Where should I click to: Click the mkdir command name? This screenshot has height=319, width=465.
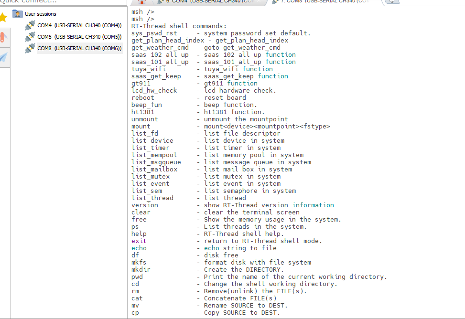click(x=141, y=269)
